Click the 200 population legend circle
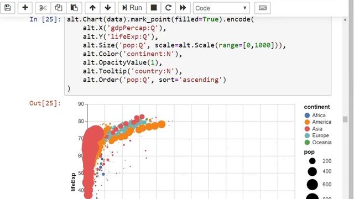 [x=312, y=161]
